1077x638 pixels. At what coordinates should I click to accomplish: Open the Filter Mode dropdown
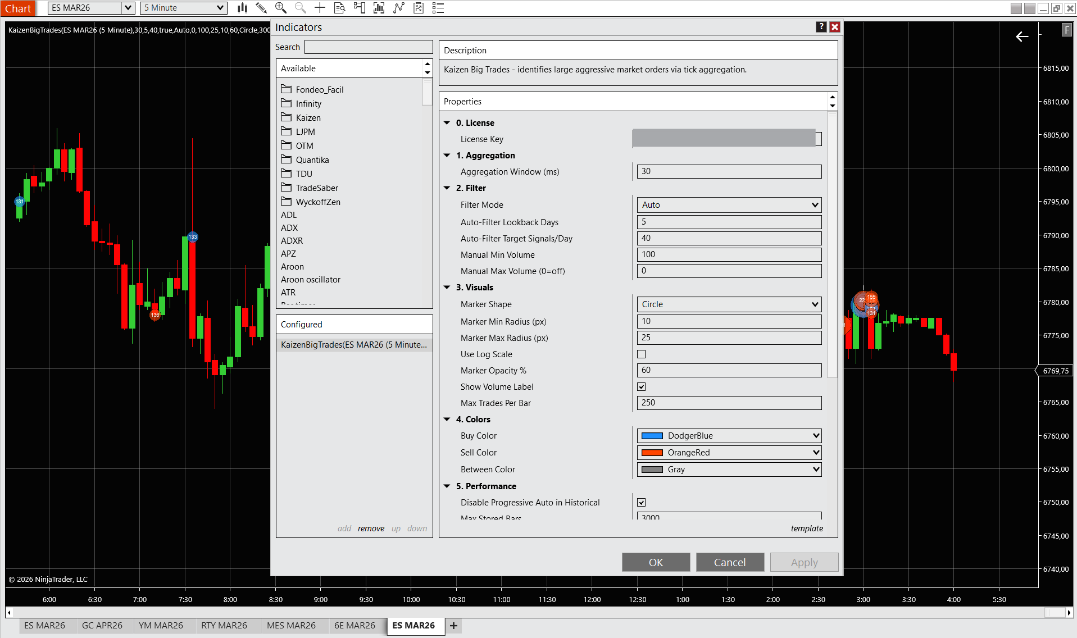tap(729, 205)
